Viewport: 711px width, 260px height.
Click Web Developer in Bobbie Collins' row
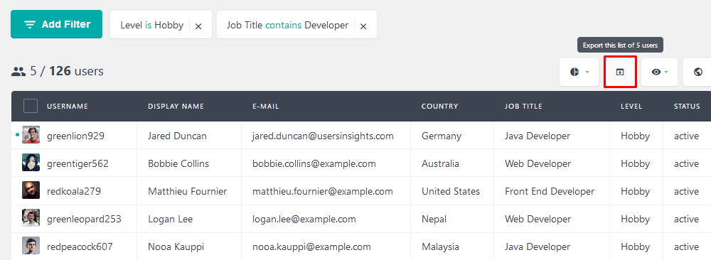(x=538, y=163)
